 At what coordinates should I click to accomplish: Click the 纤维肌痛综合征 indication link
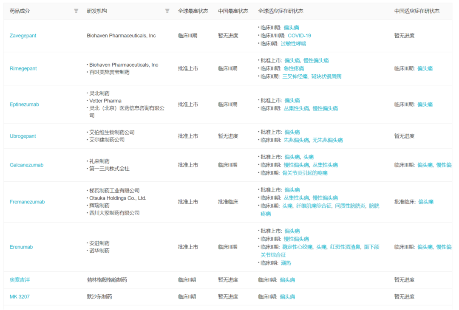pos(314,206)
